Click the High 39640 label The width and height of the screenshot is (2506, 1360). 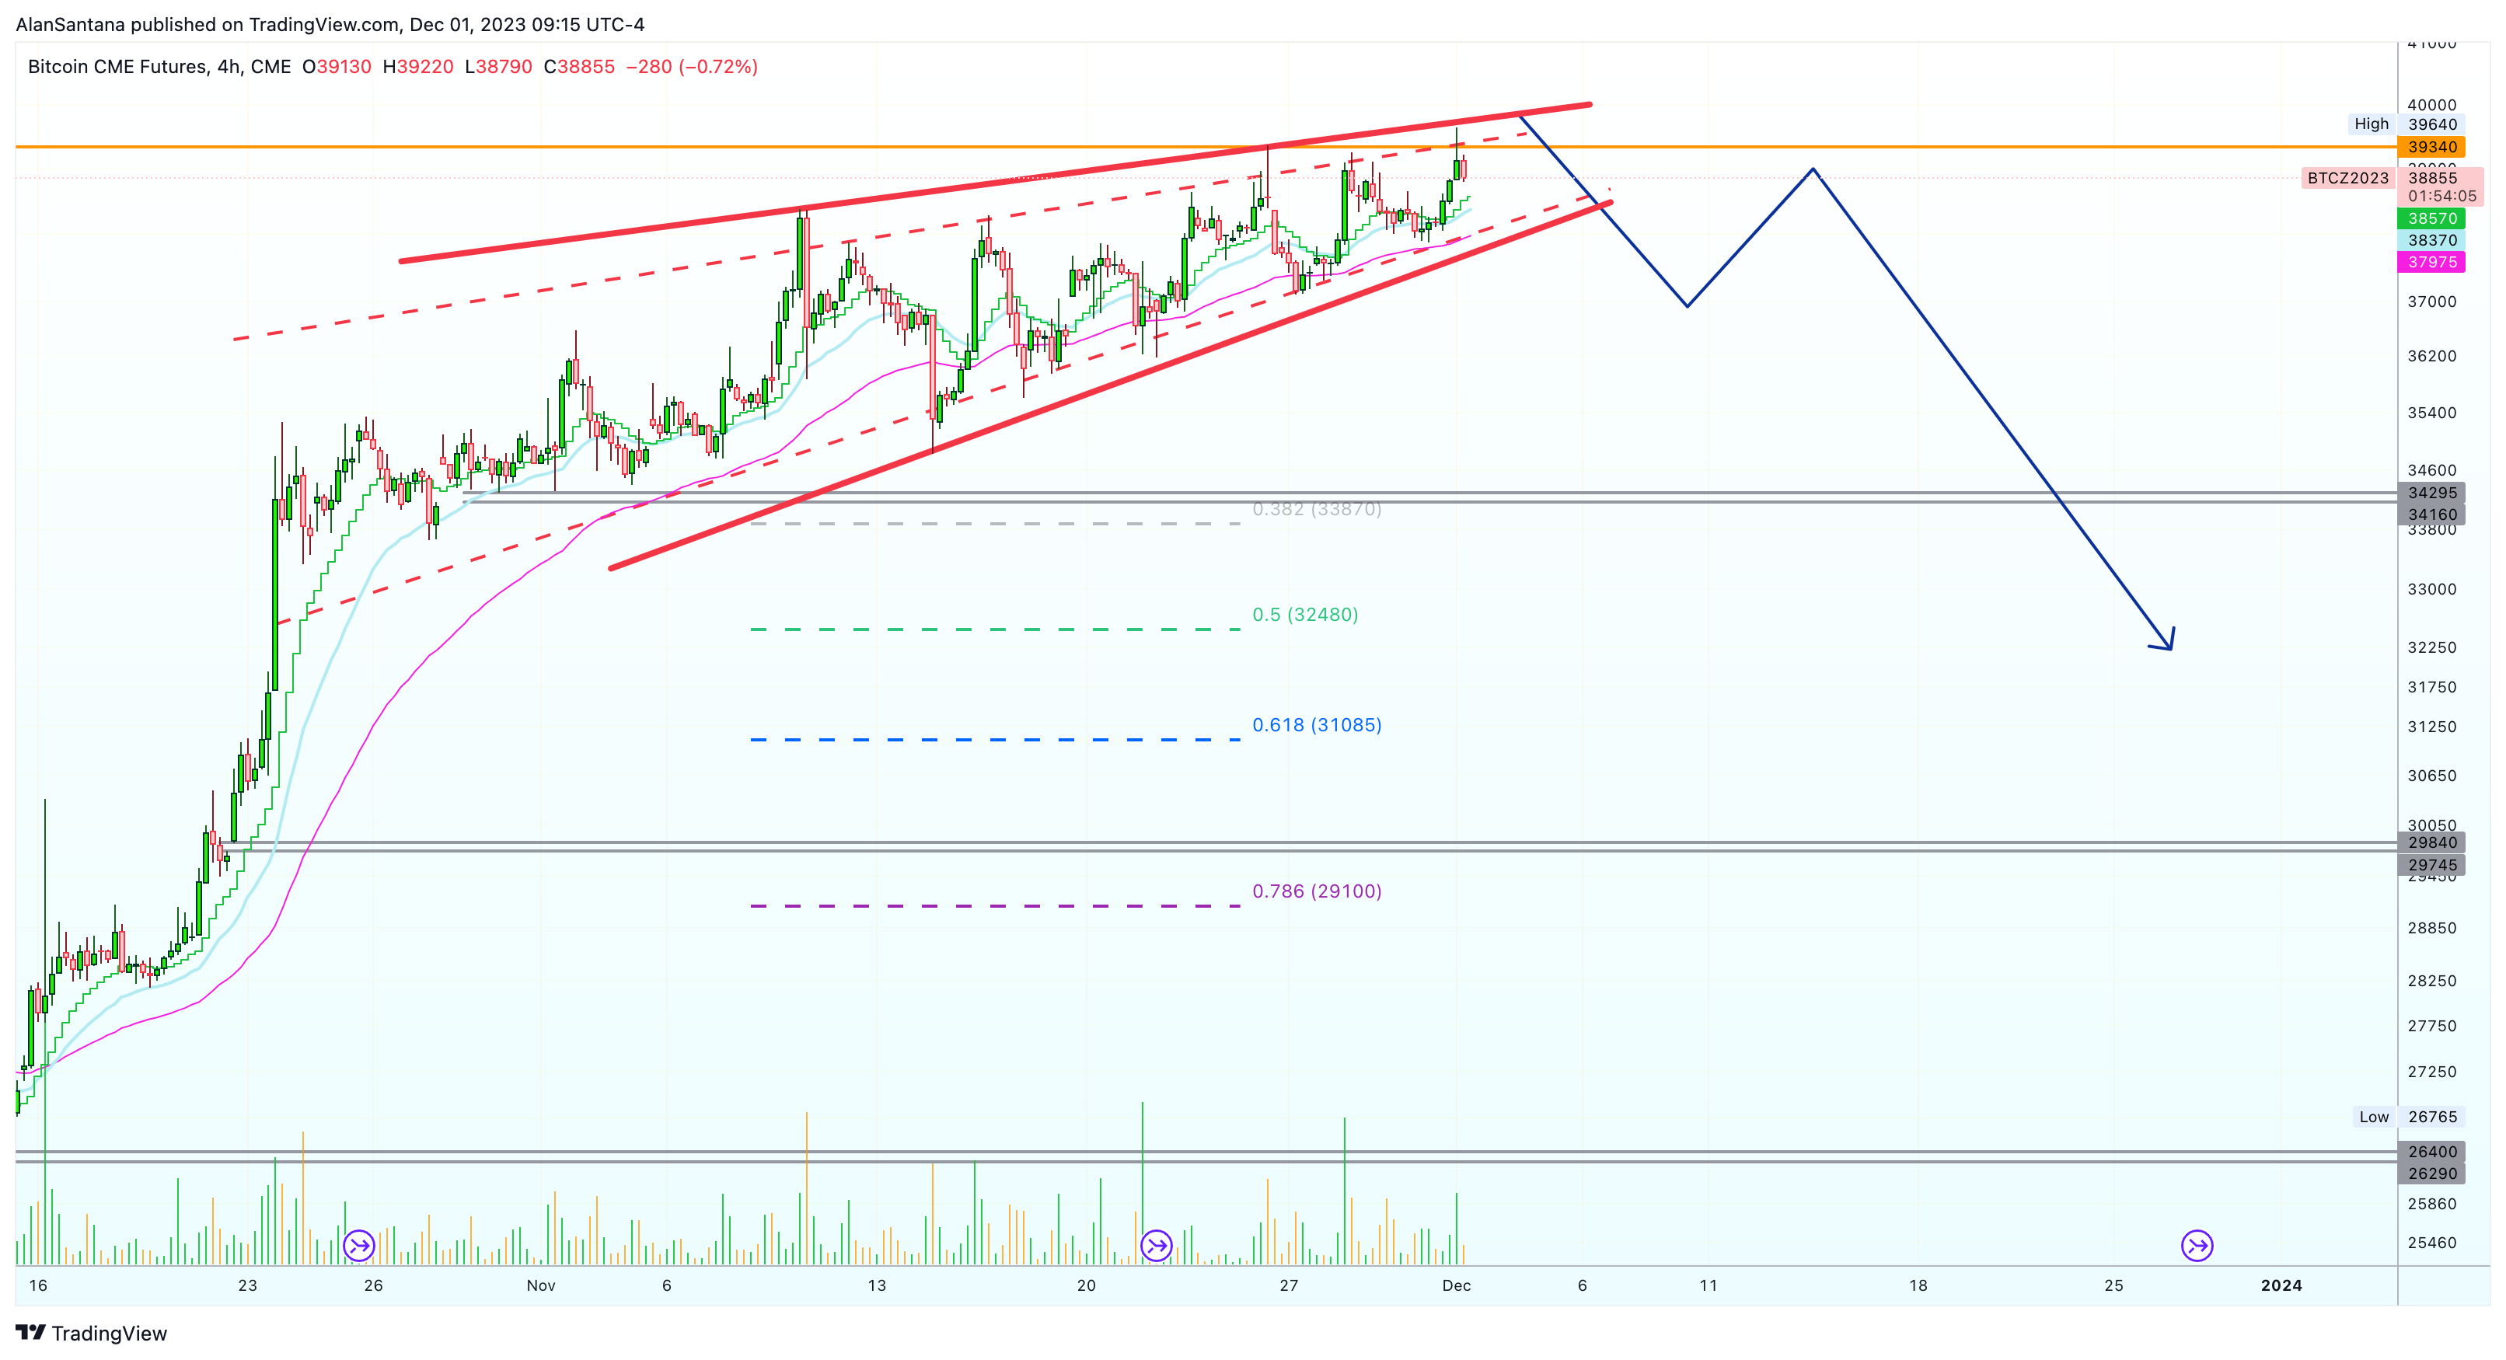tap(2405, 124)
